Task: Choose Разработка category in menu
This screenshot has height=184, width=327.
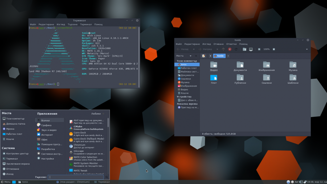Action: tap(50, 149)
